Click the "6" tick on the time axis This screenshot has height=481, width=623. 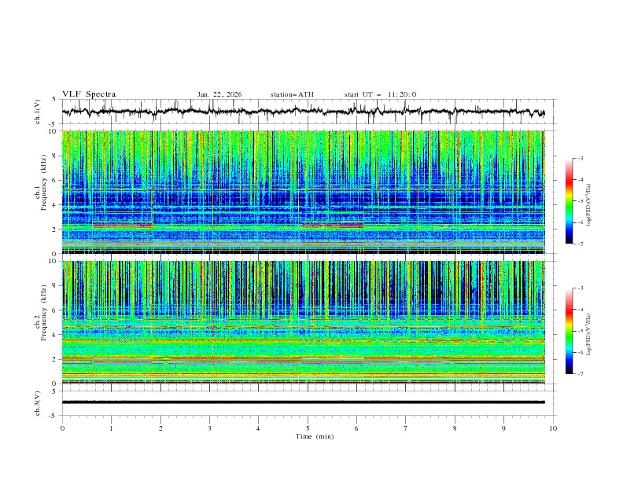tap(356, 428)
